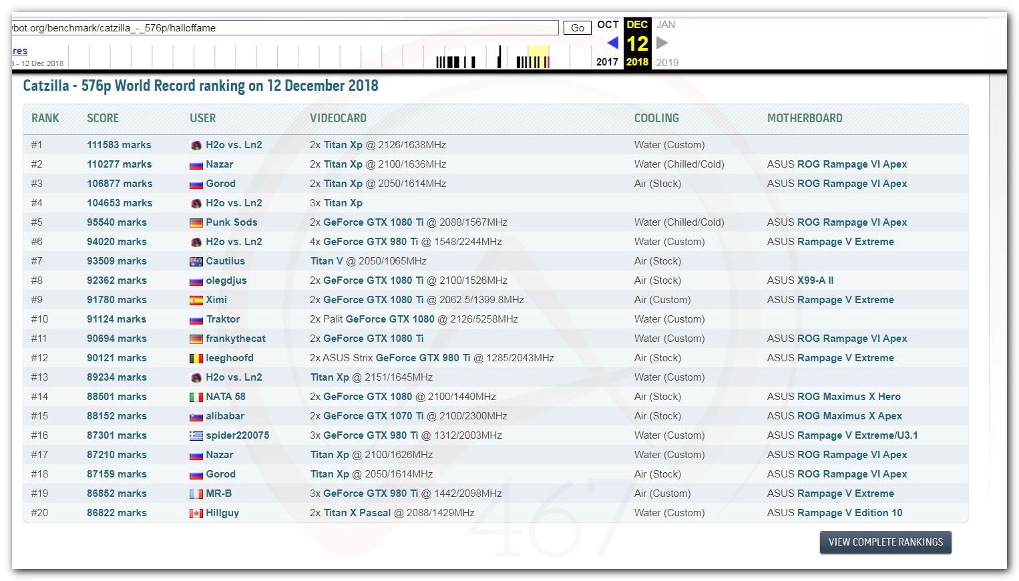Select the highlighted 2018 year in capture timeline
Viewport: 1019px width, 581px height.
pyautogui.click(x=637, y=62)
